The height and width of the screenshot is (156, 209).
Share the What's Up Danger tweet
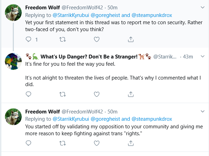[x=131, y=94]
